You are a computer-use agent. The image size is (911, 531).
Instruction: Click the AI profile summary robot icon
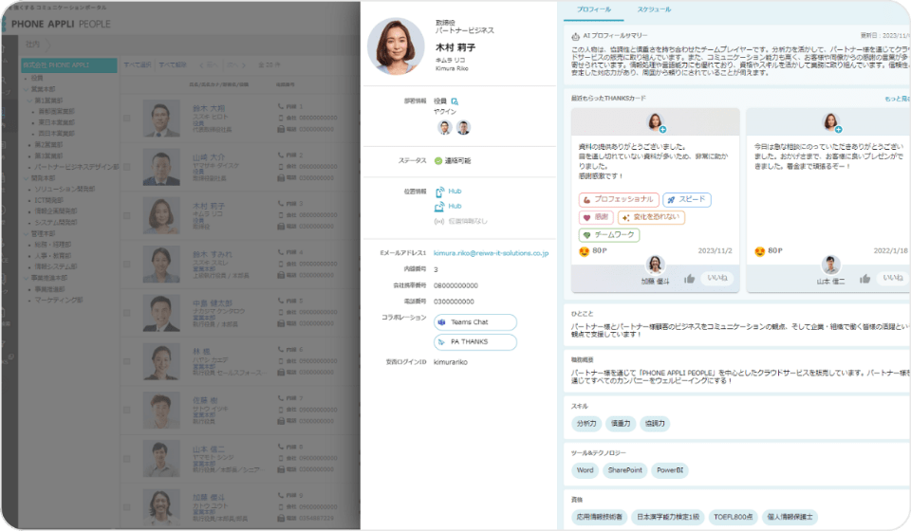point(576,35)
